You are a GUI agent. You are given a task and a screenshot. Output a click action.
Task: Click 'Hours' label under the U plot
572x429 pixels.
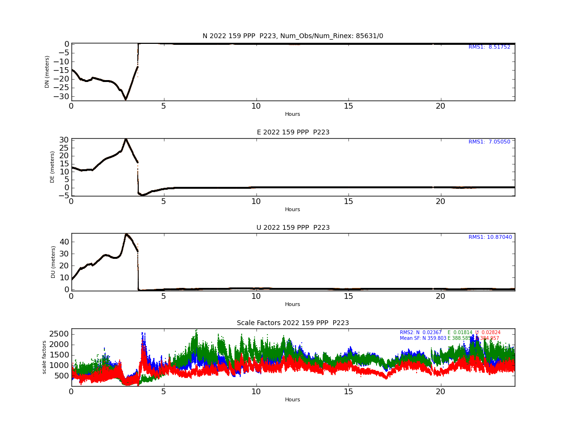pos(293,305)
